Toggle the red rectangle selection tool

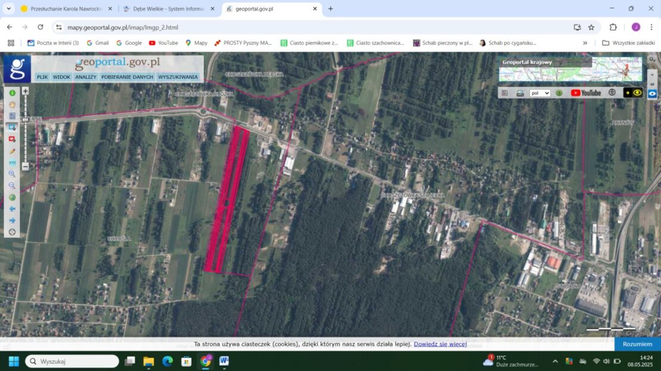(12, 139)
